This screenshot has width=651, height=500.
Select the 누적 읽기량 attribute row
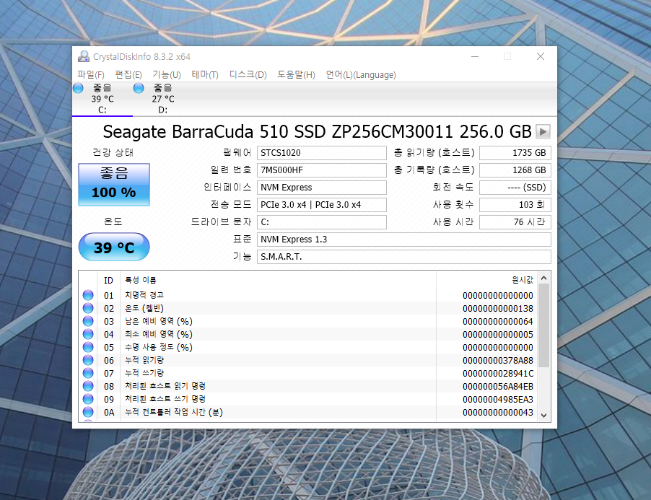pyautogui.click(x=308, y=360)
